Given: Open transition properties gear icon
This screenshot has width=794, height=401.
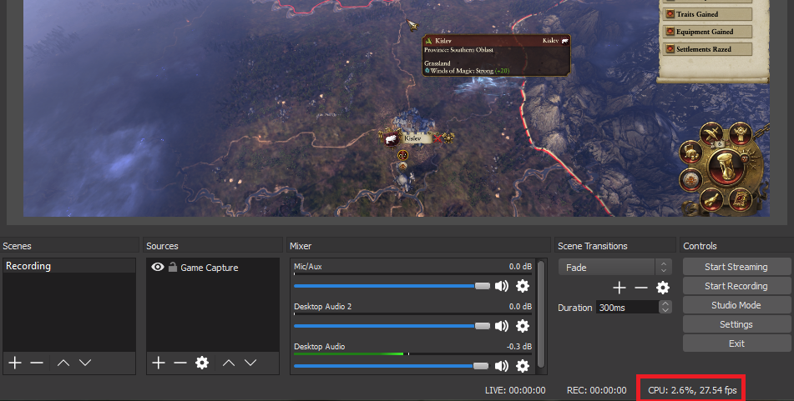Looking at the screenshot, I should coord(662,288).
